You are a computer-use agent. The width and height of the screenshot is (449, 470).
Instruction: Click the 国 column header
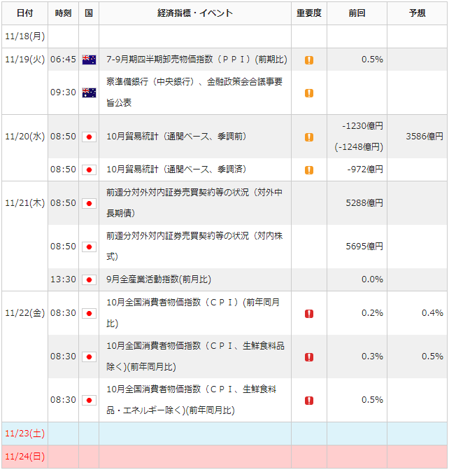(89, 13)
